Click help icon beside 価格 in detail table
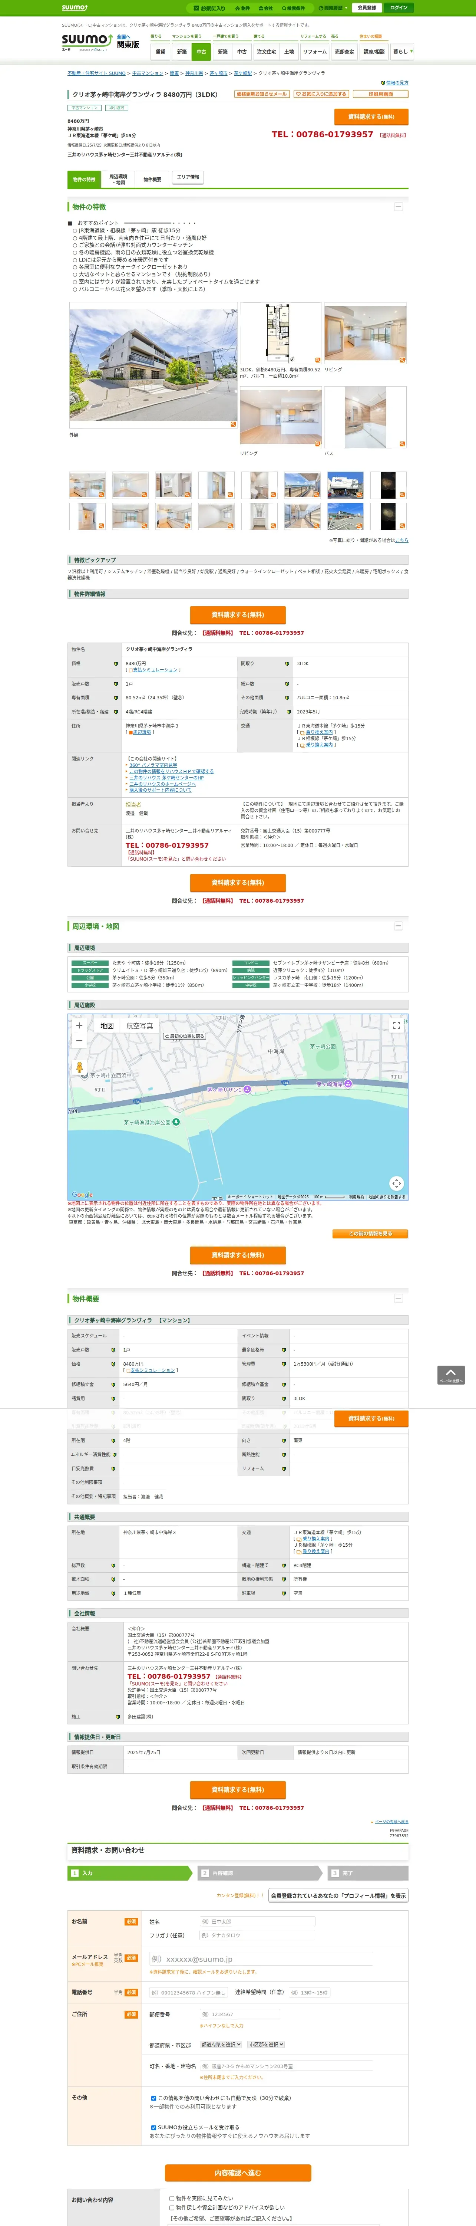Image resolution: width=476 pixels, height=2226 pixels. point(116,664)
